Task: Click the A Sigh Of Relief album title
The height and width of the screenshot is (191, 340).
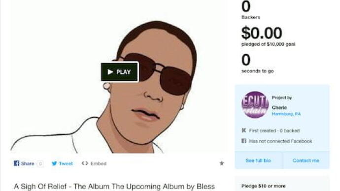Action: pyautogui.click(x=114, y=187)
